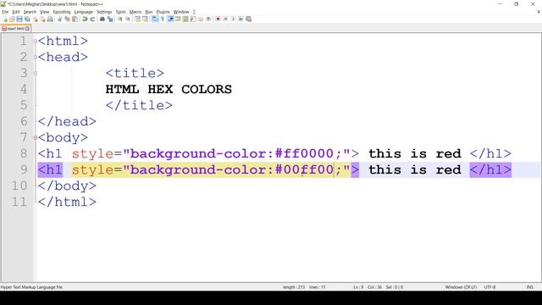
Task: Open the Plugins menu
Action: point(163,12)
